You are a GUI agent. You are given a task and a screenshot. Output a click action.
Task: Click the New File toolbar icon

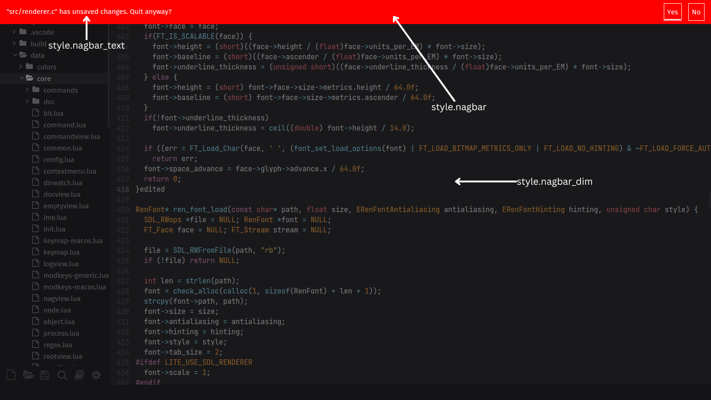tap(11, 375)
